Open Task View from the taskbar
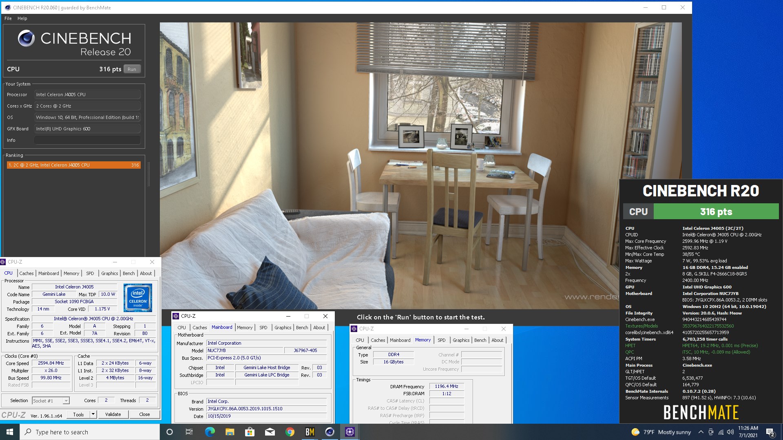This screenshot has width=783, height=440. click(x=189, y=432)
